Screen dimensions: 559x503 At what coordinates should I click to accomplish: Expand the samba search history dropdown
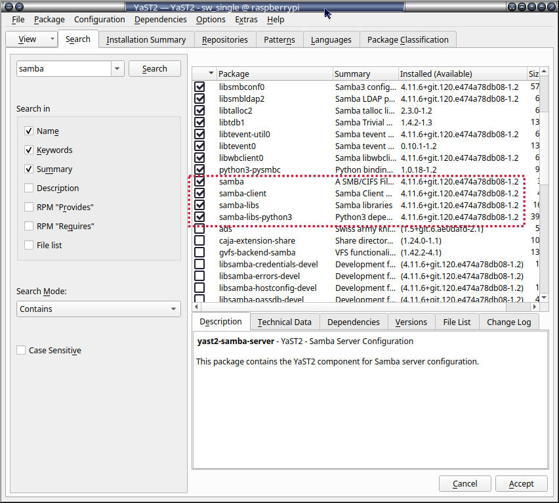(x=117, y=69)
